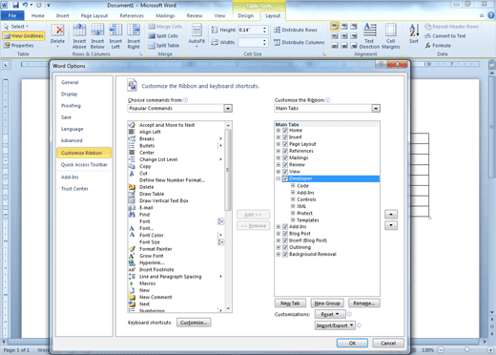Click the New Tab button
Viewport: 496px width, 355px height.
pyautogui.click(x=290, y=303)
